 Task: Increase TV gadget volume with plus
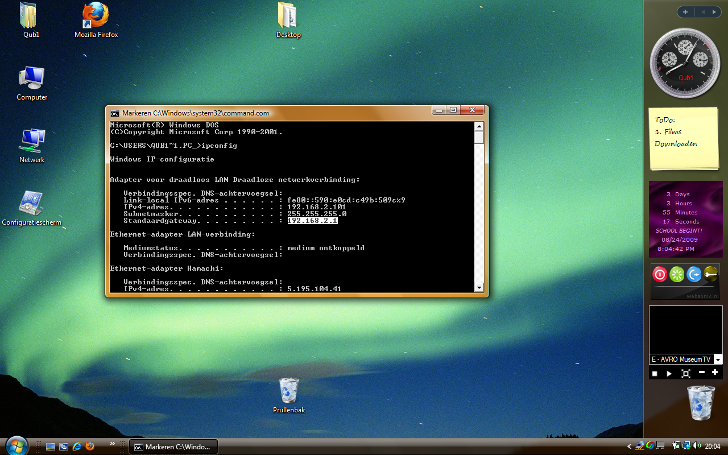click(715, 372)
